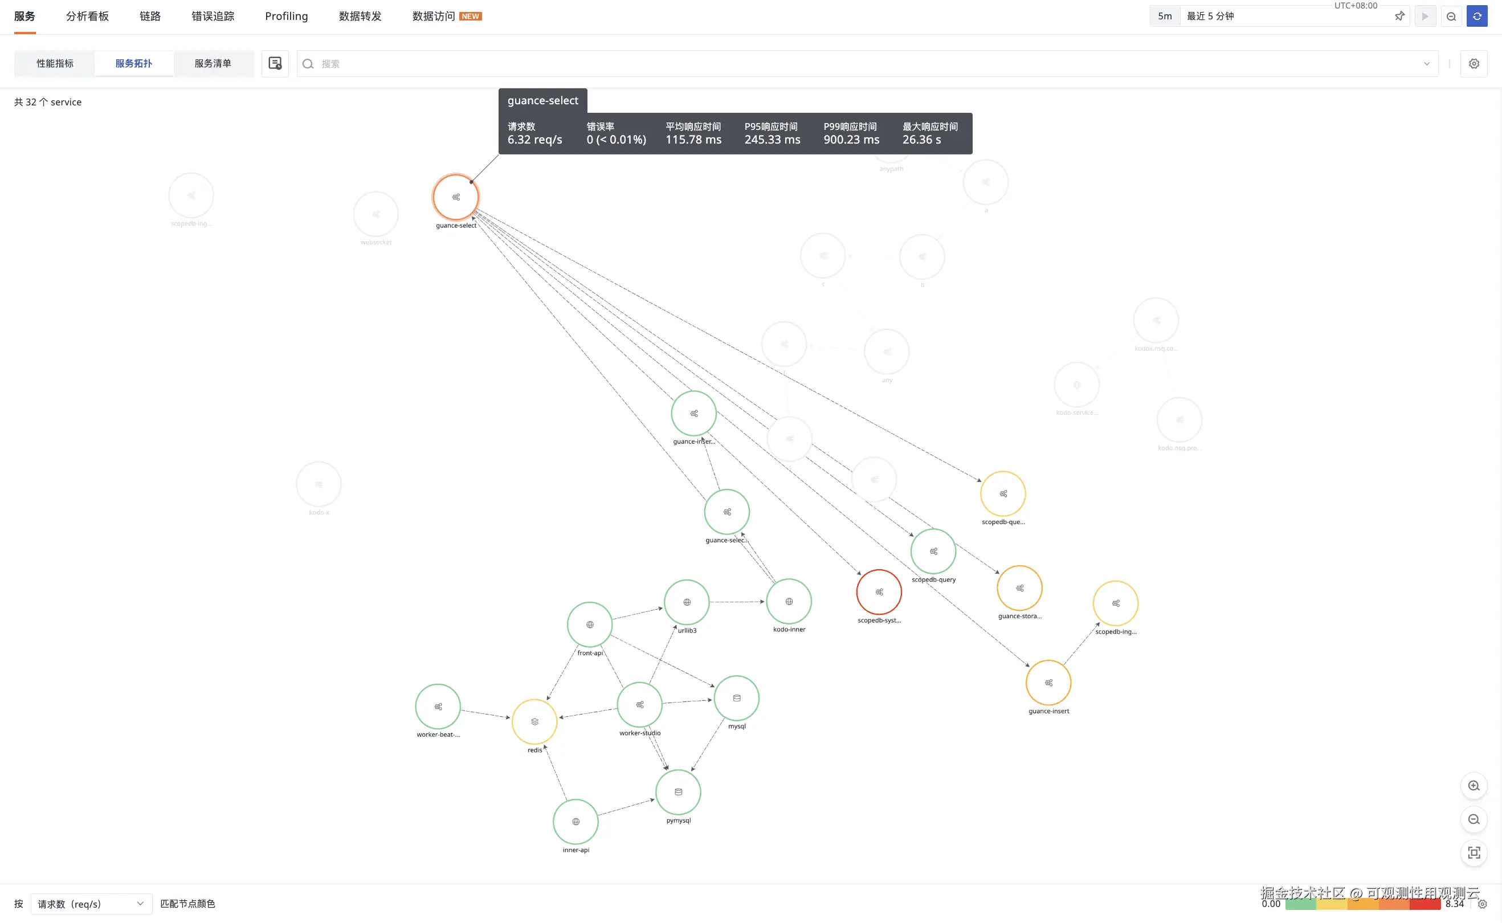Expand the search bar dropdown chevron

[1426, 63]
